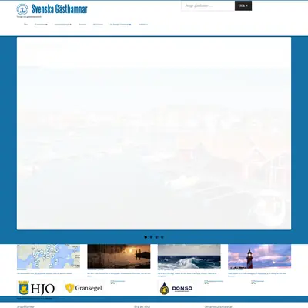Click the dark Sök search button
This screenshot has width=308, height=308.
coord(243,5)
